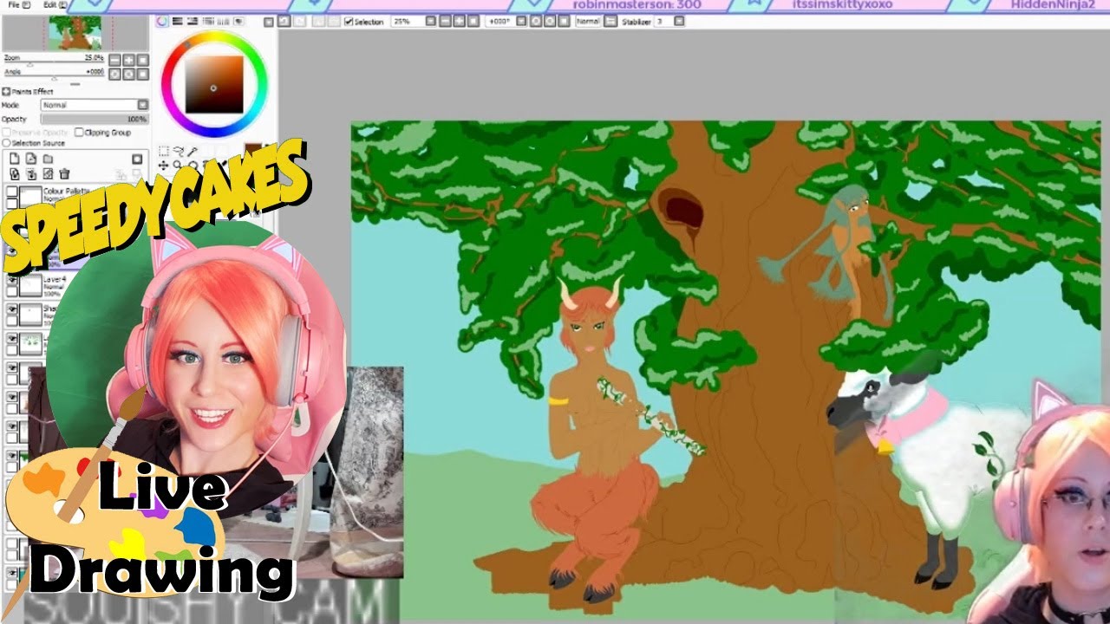Toggle the Clipping Group checkbox
Viewport: 1110px width, 624px height.
tap(79, 133)
